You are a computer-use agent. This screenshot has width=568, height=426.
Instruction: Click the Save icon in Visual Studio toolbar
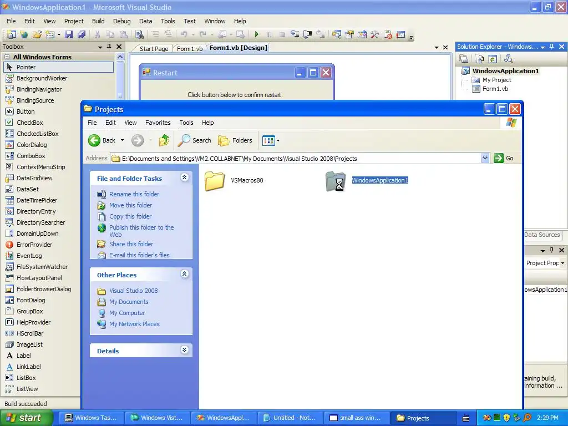(x=68, y=34)
